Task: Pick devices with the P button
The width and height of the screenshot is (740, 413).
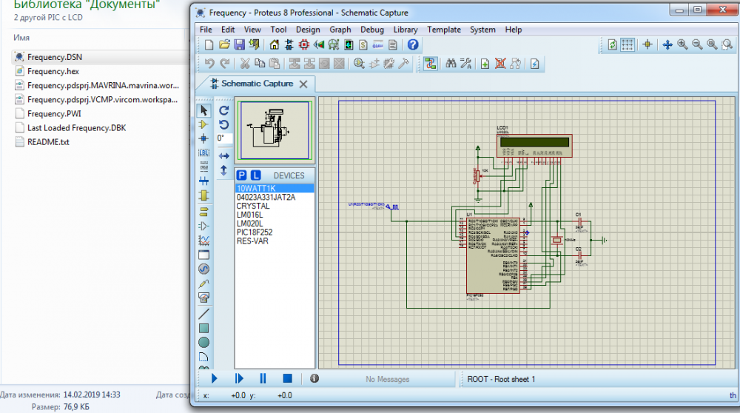Action: tap(241, 175)
